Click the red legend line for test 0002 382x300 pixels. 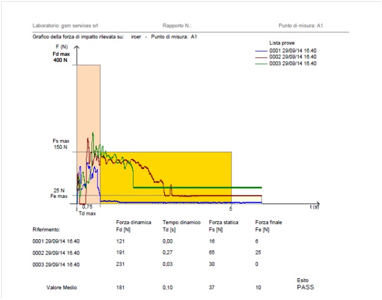click(262, 57)
